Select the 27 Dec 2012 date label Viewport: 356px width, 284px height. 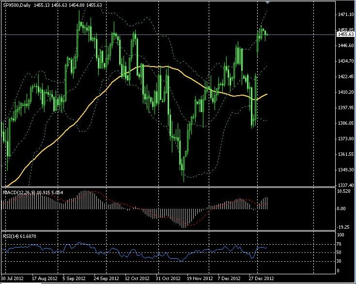coord(261,278)
